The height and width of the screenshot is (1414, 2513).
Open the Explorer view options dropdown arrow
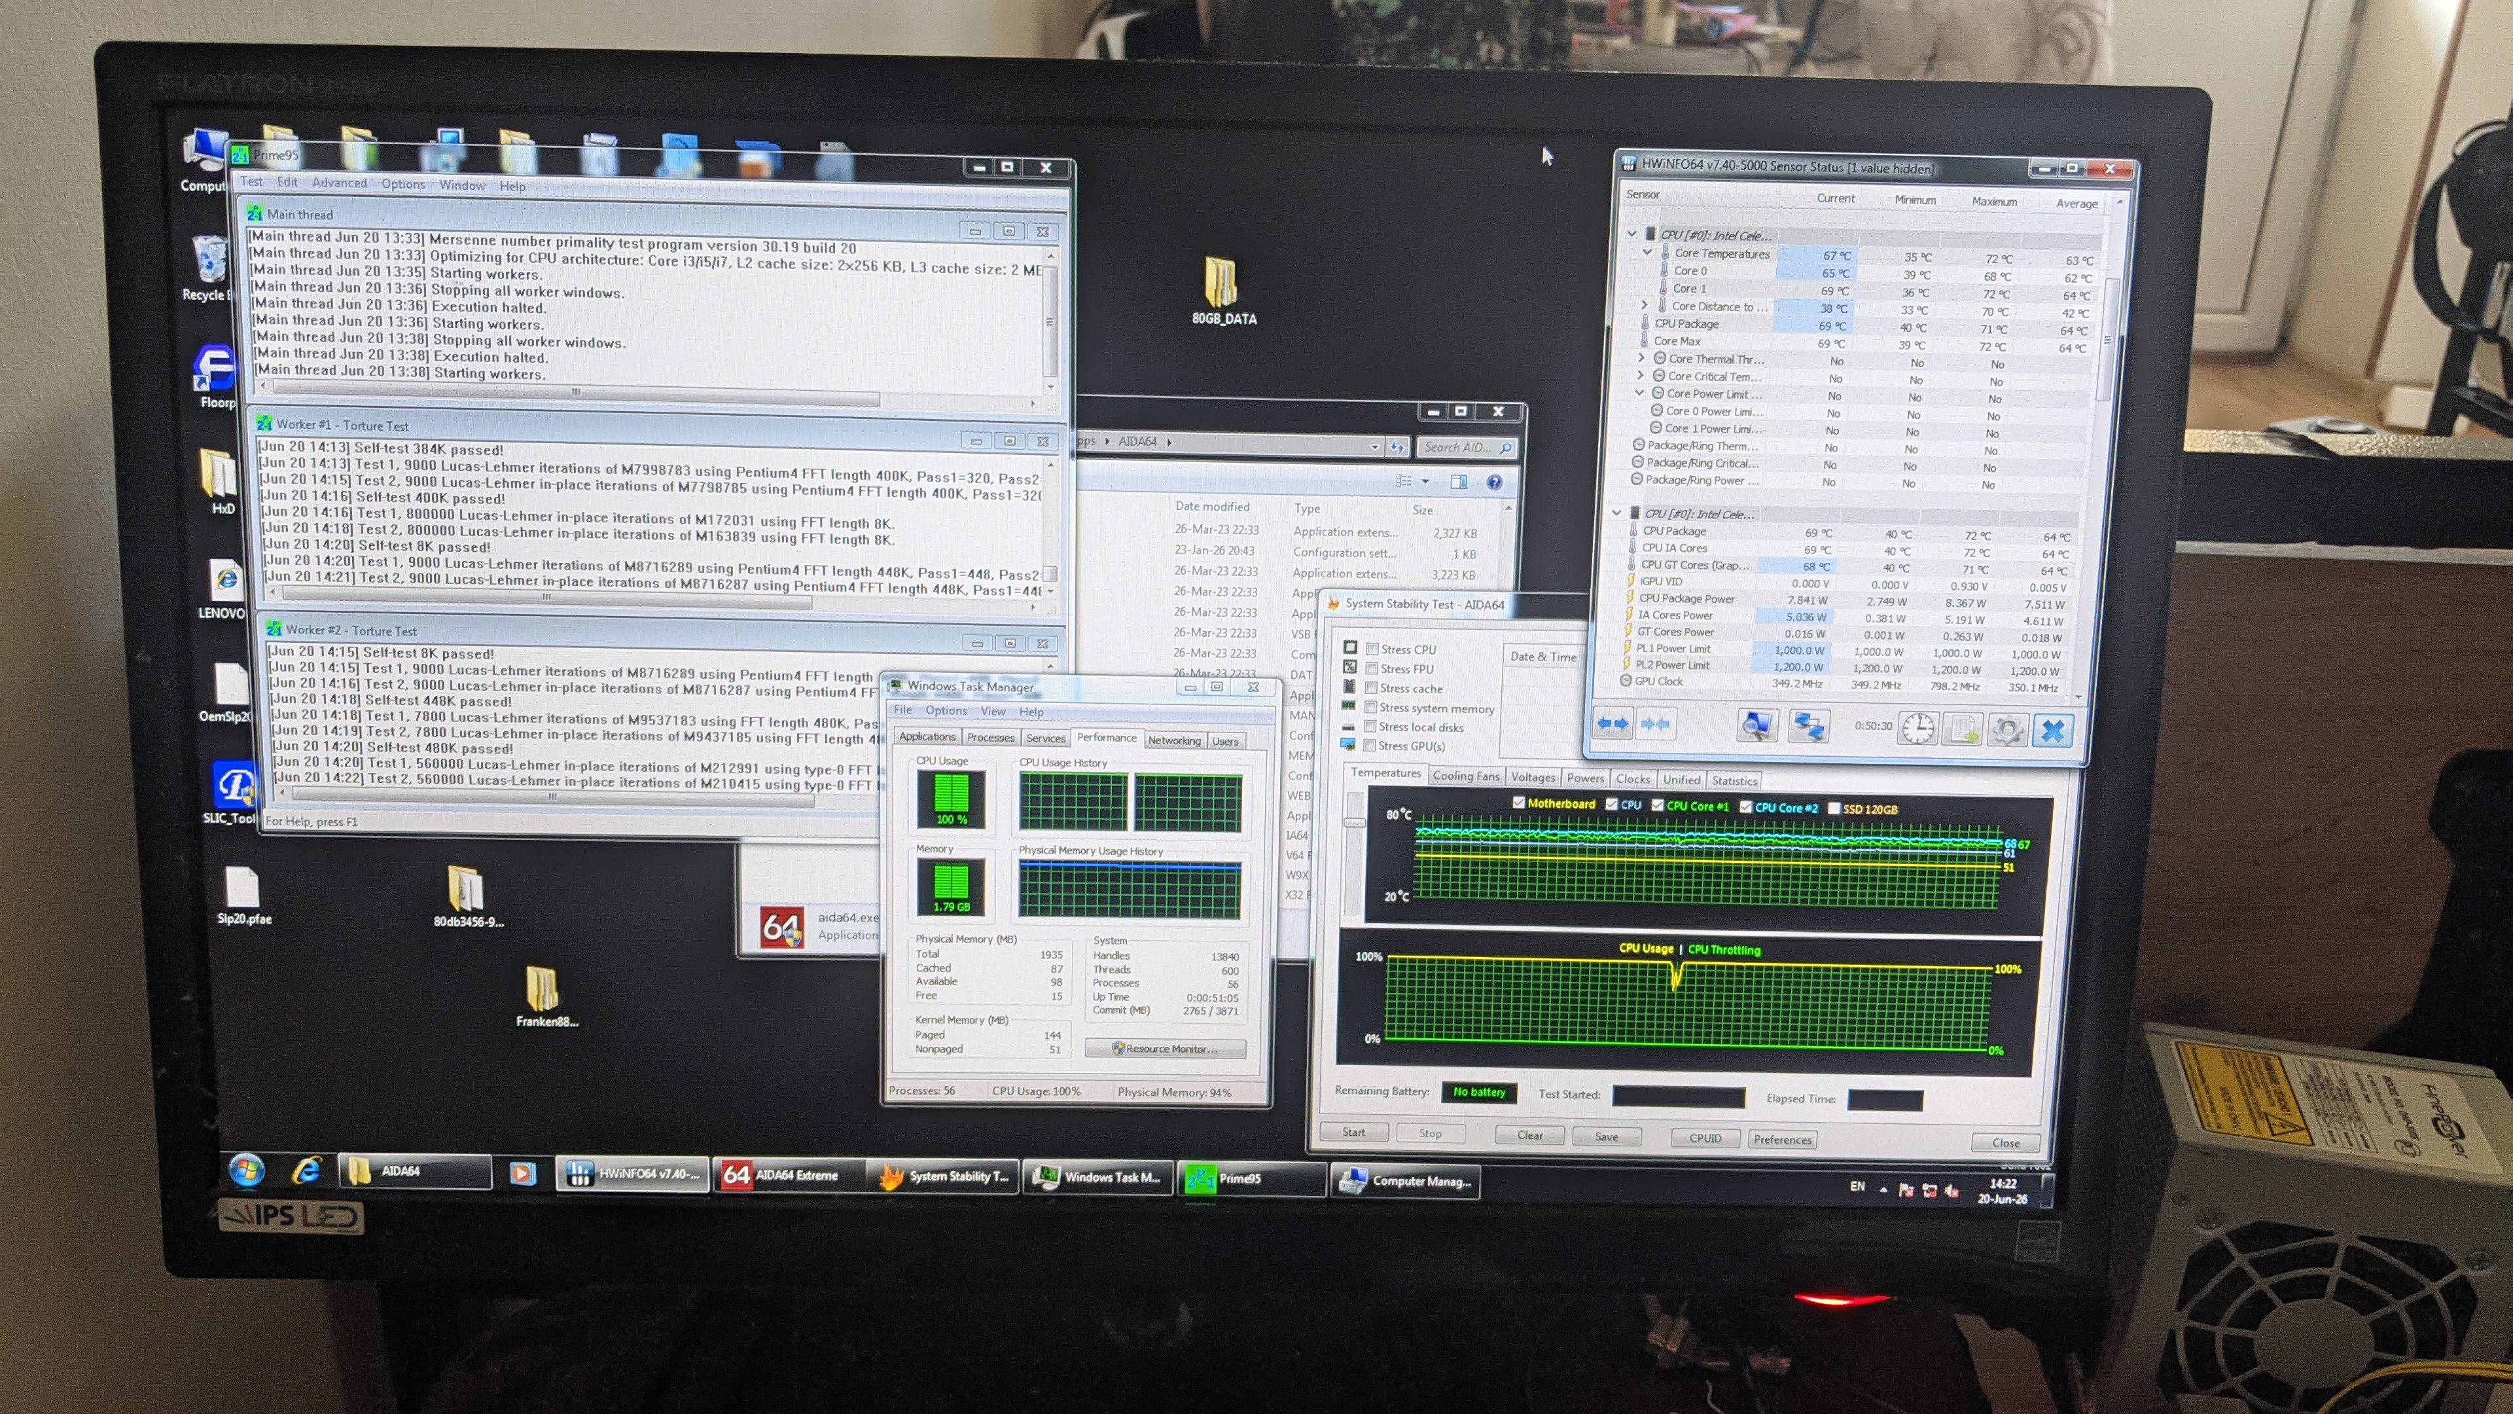(x=1425, y=481)
